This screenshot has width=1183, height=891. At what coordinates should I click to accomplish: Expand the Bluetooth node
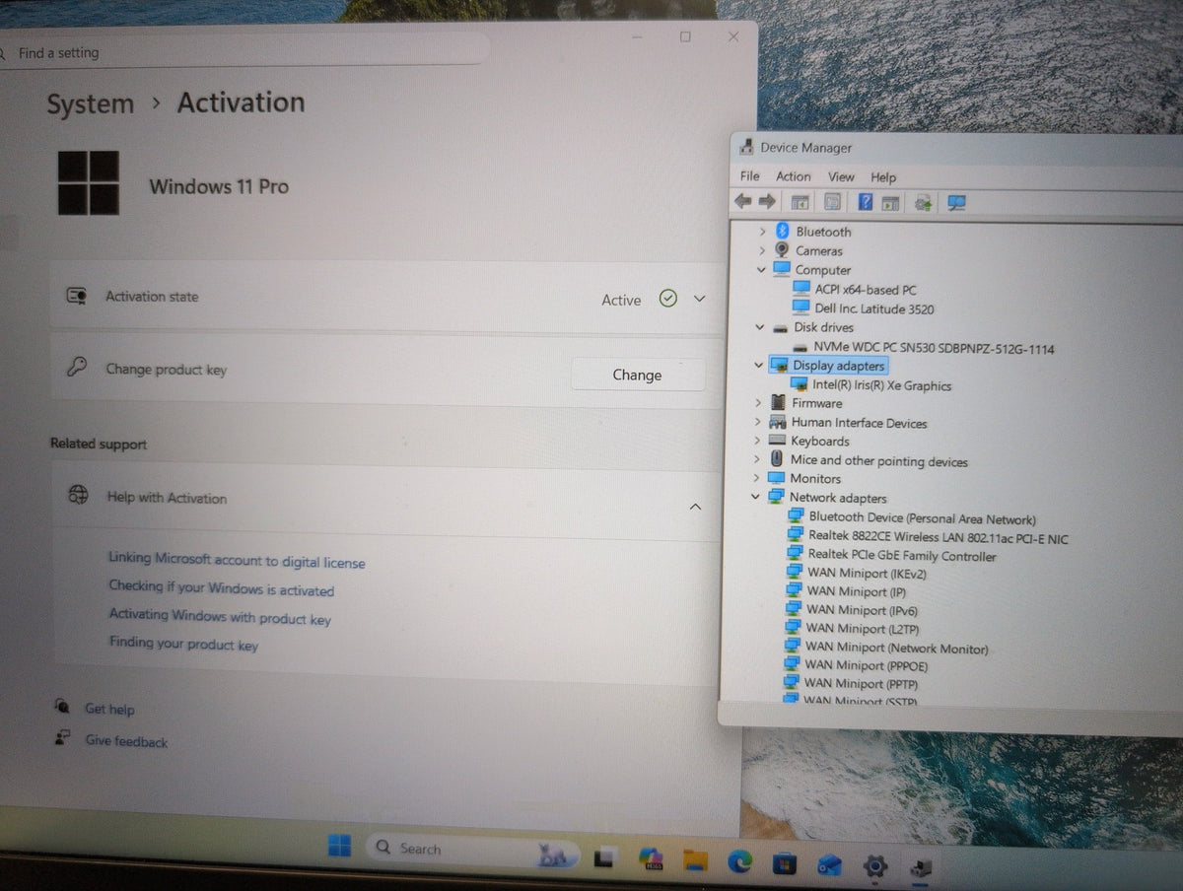click(x=761, y=232)
